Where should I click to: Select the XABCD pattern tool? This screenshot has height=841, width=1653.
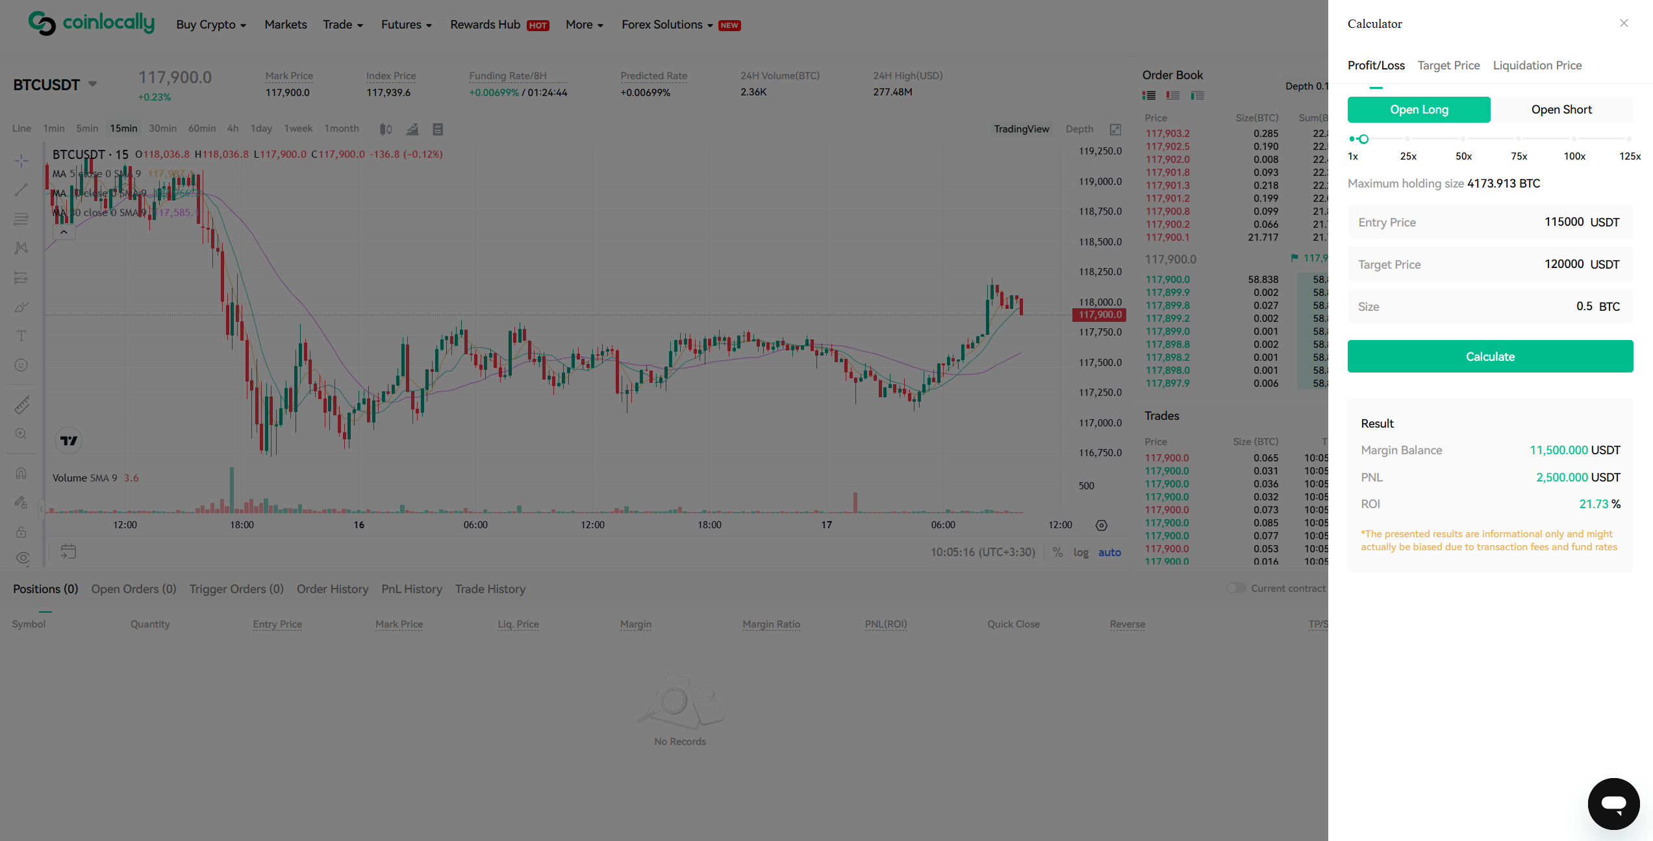(x=21, y=248)
